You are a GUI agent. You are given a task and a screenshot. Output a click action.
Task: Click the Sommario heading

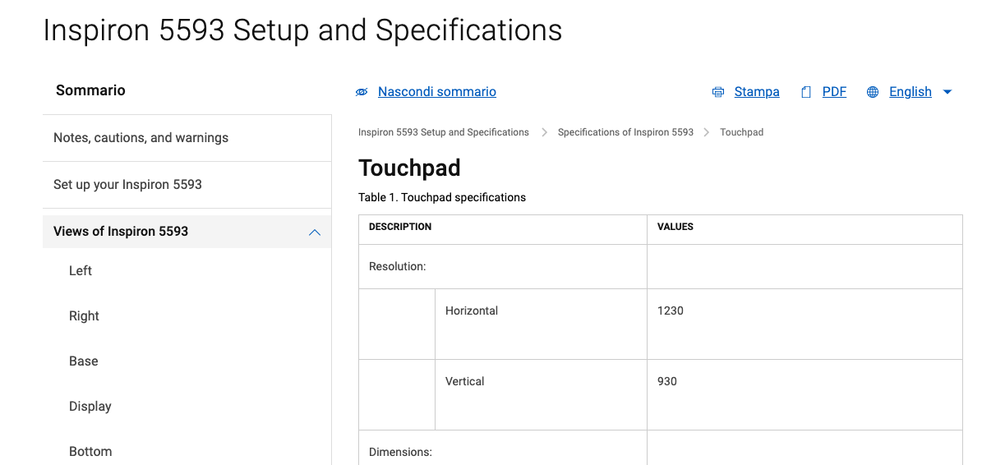tap(90, 90)
